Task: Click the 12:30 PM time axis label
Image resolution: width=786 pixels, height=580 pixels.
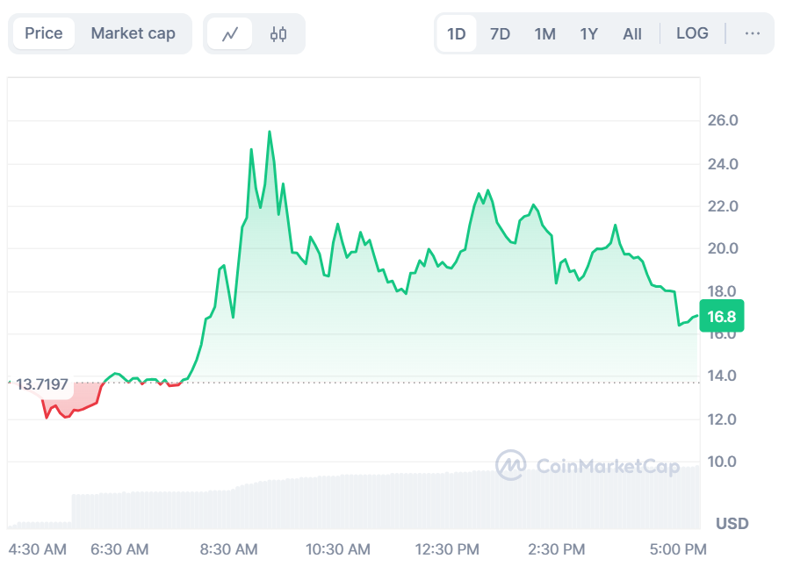Action: (x=447, y=549)
